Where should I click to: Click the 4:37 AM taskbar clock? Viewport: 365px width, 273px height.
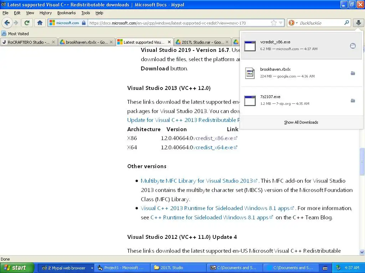352,268
